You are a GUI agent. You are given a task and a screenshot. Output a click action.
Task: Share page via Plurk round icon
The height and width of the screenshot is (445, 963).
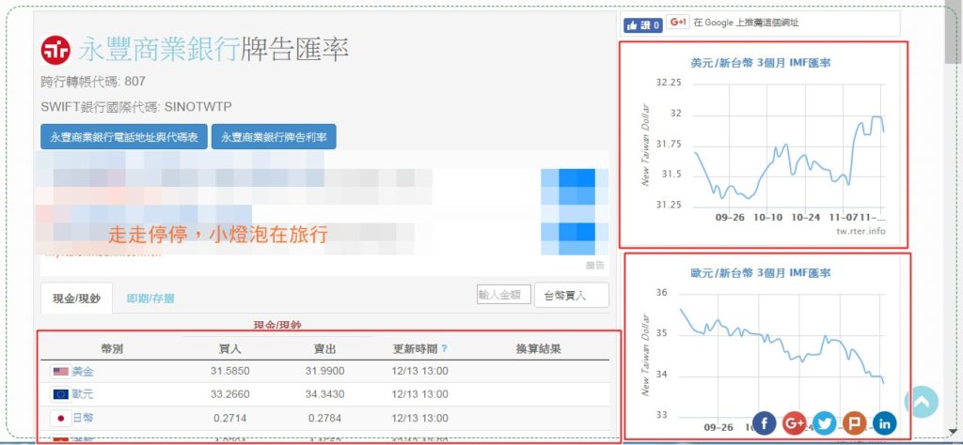click(x=854, y=422)
